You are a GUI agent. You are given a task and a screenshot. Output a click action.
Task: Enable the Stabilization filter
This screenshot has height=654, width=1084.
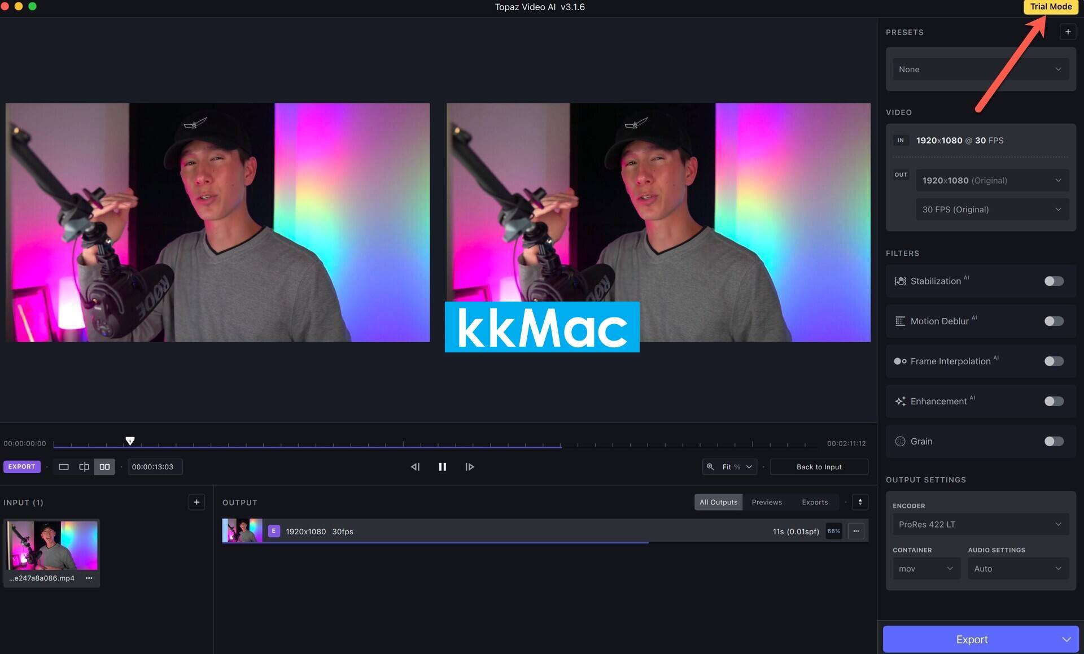tap(1054, 281)
